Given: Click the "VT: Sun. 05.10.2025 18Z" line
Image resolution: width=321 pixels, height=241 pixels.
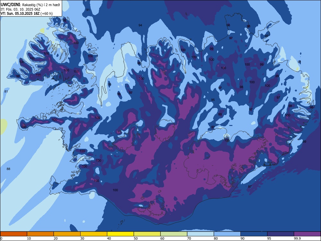Looking at the screenshot, I should [20, 13].
